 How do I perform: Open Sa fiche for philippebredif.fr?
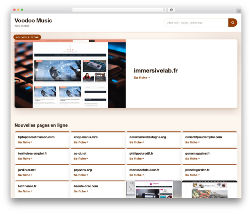click(x=137, y=159)
